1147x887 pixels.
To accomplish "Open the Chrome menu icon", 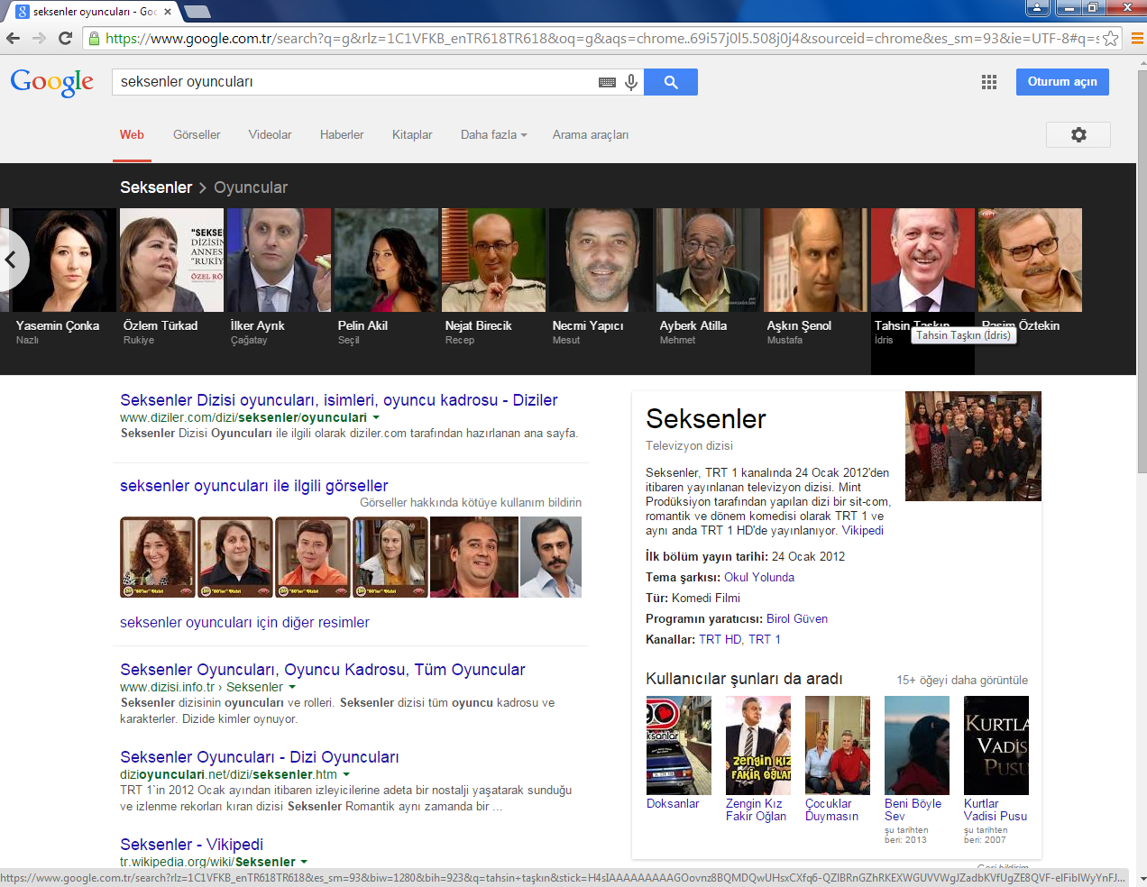I will click(1137, 38).
